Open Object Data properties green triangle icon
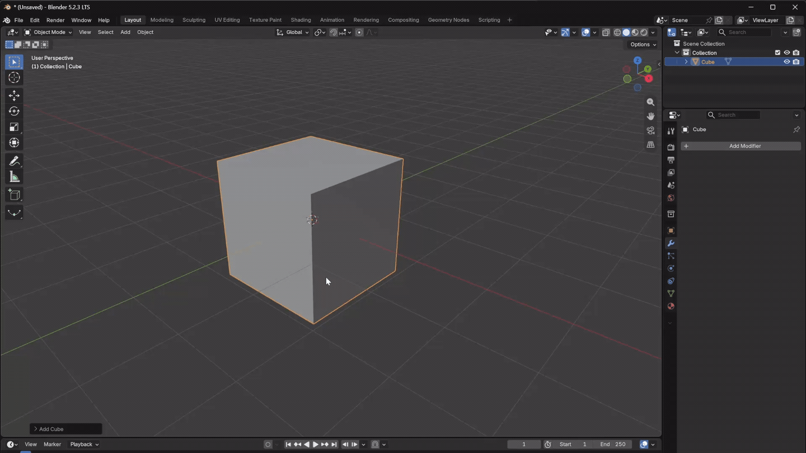 671,294
